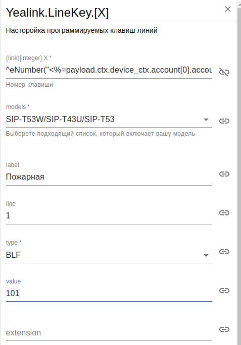
Task: Toggle link icon beside line field
Action: click(224, 213)
